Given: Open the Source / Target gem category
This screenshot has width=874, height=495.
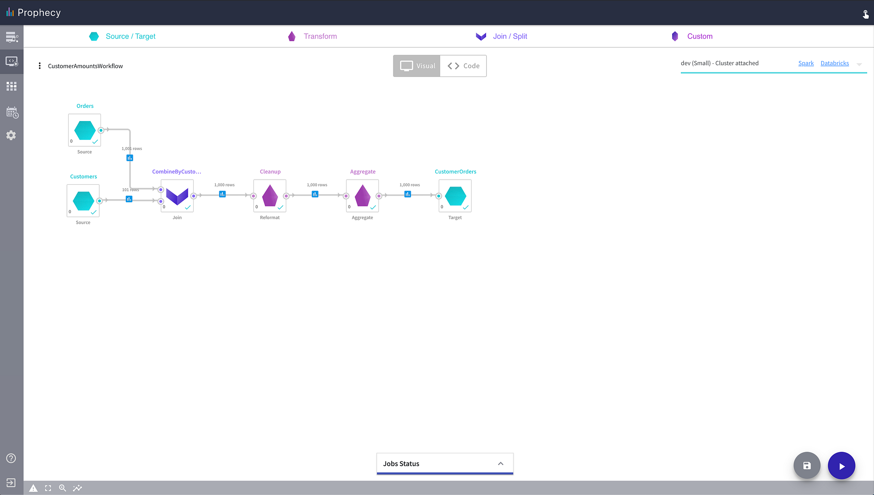Looking at the screenshot, I should (x=122, y=36).
